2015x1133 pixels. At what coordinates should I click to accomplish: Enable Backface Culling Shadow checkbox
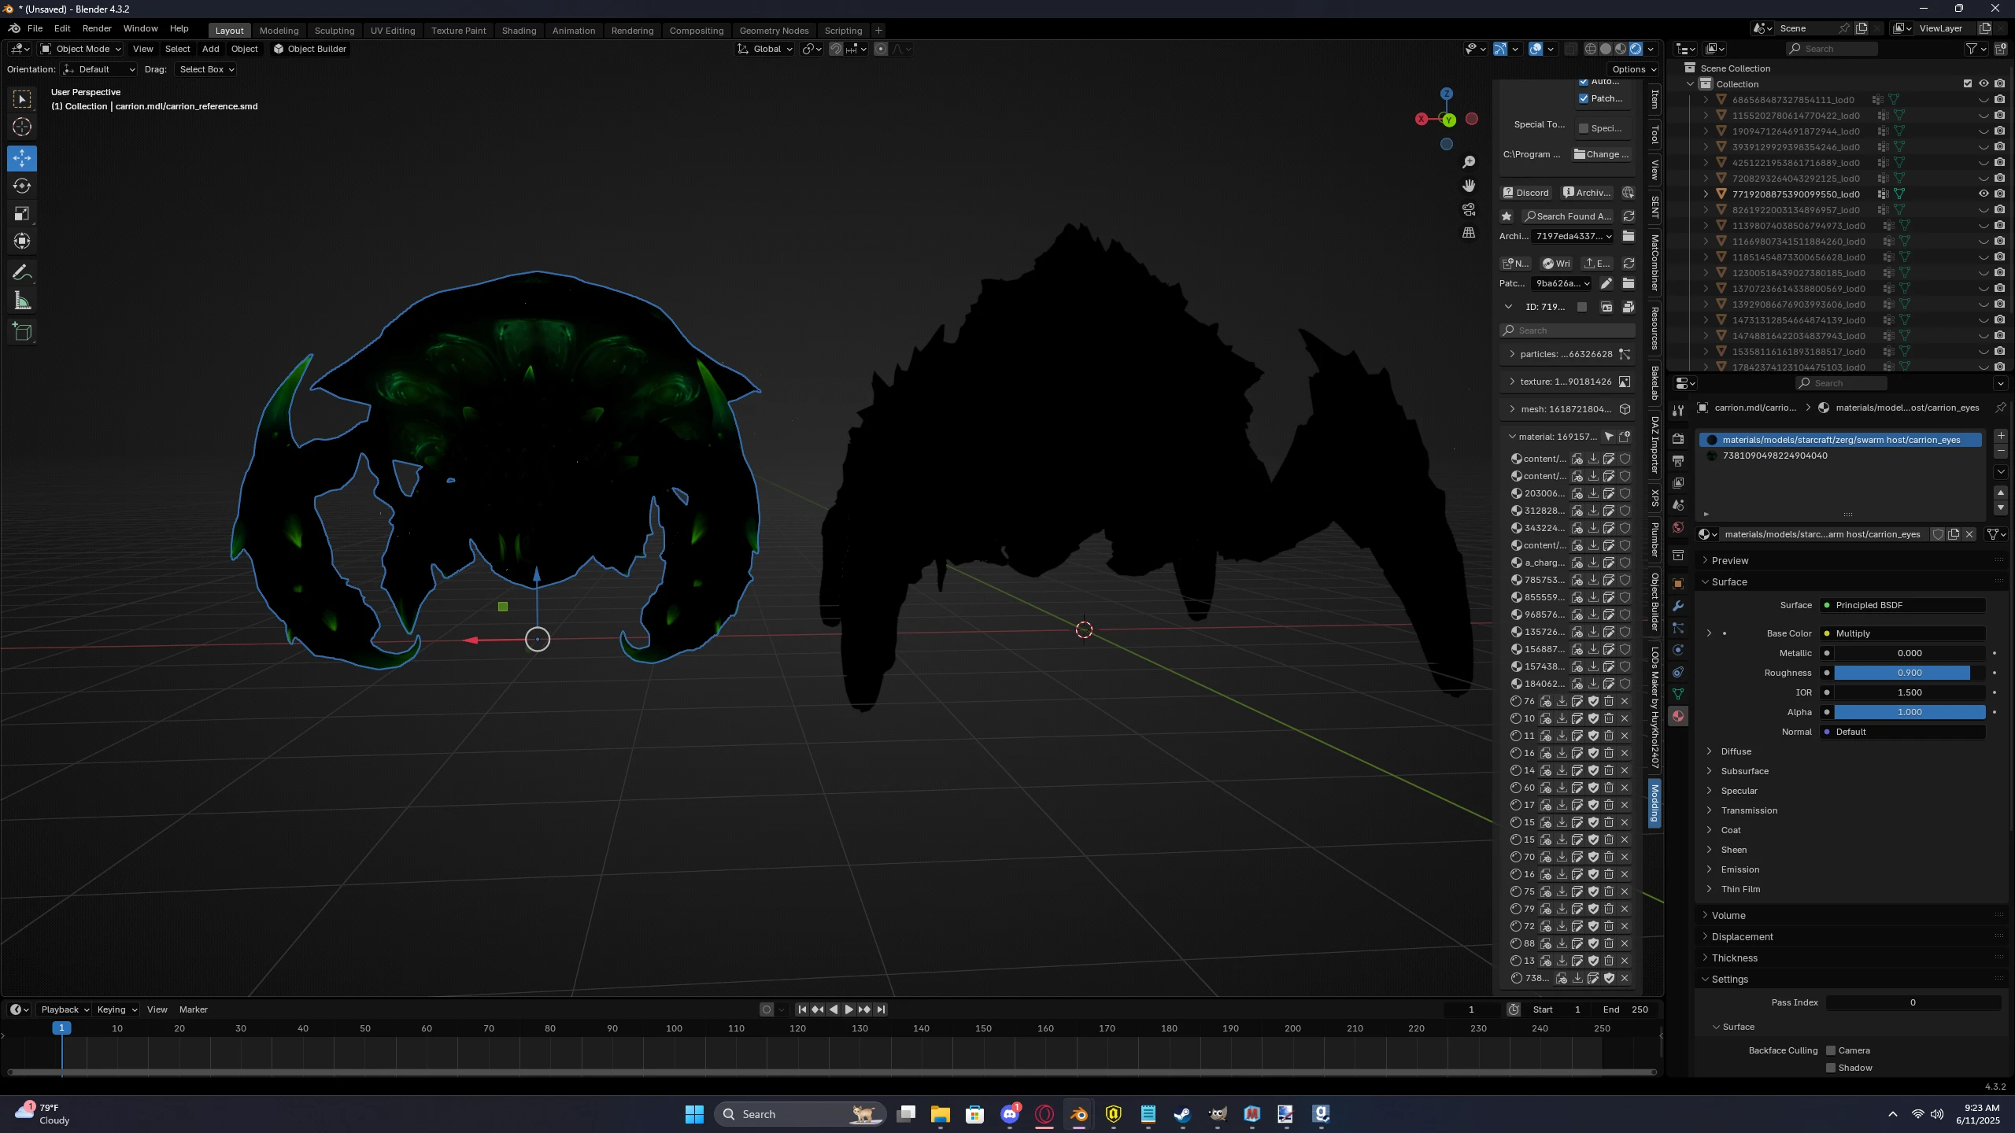click(1831, 1068)
